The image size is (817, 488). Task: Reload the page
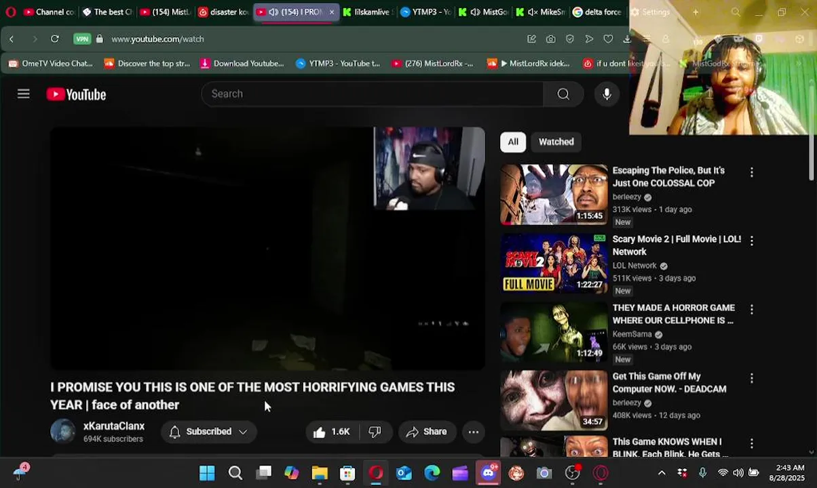[x=55, y=39]
